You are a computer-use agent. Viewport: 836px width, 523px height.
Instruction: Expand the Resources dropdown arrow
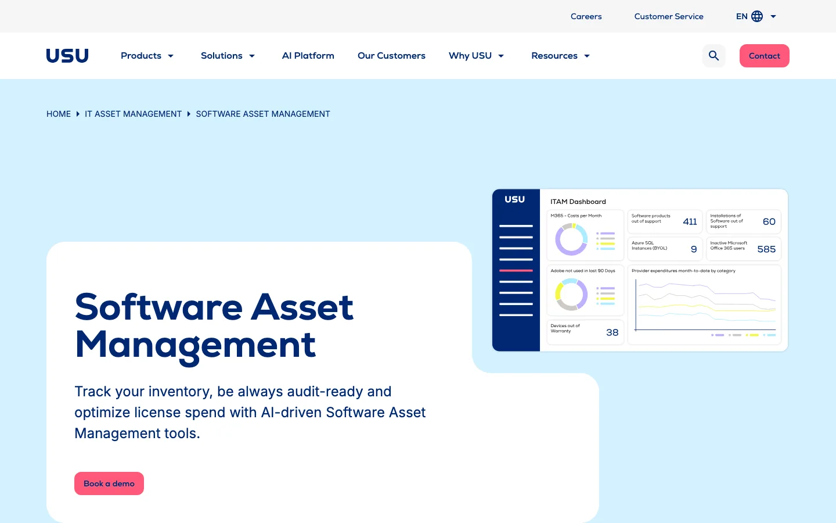(587, 56)
